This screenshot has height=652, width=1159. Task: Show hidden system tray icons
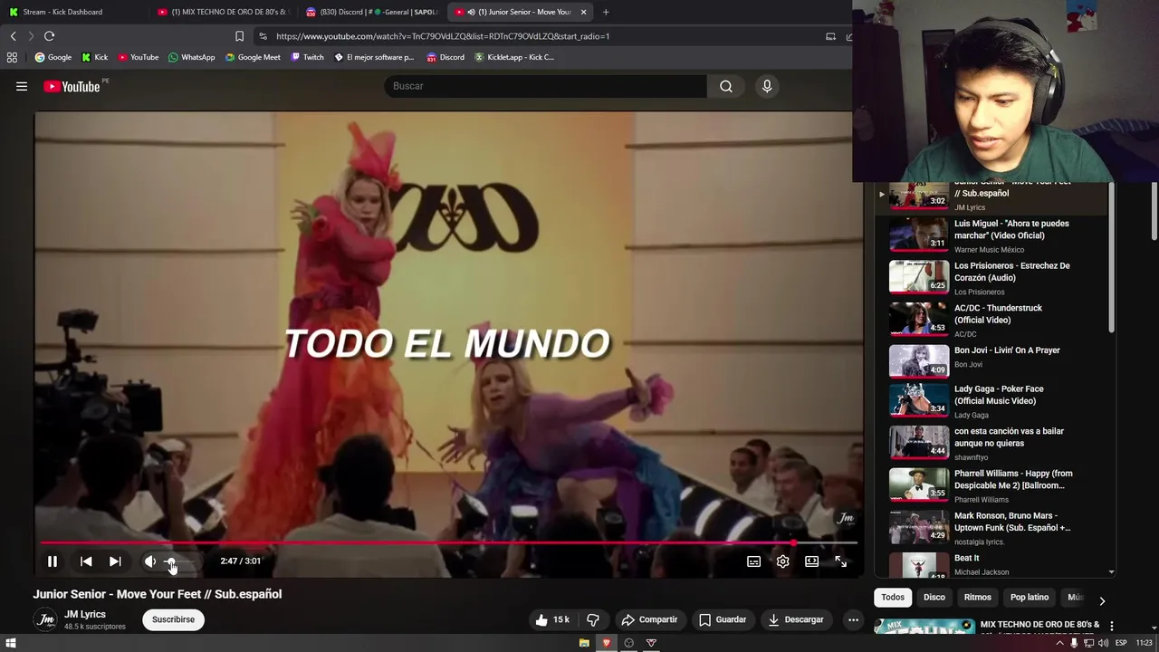click(x=1059, y=643)
